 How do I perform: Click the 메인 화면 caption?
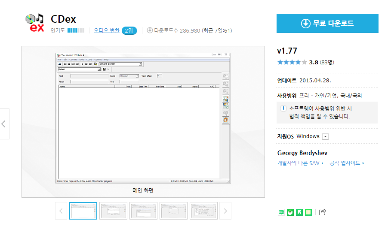pos(143,190)
